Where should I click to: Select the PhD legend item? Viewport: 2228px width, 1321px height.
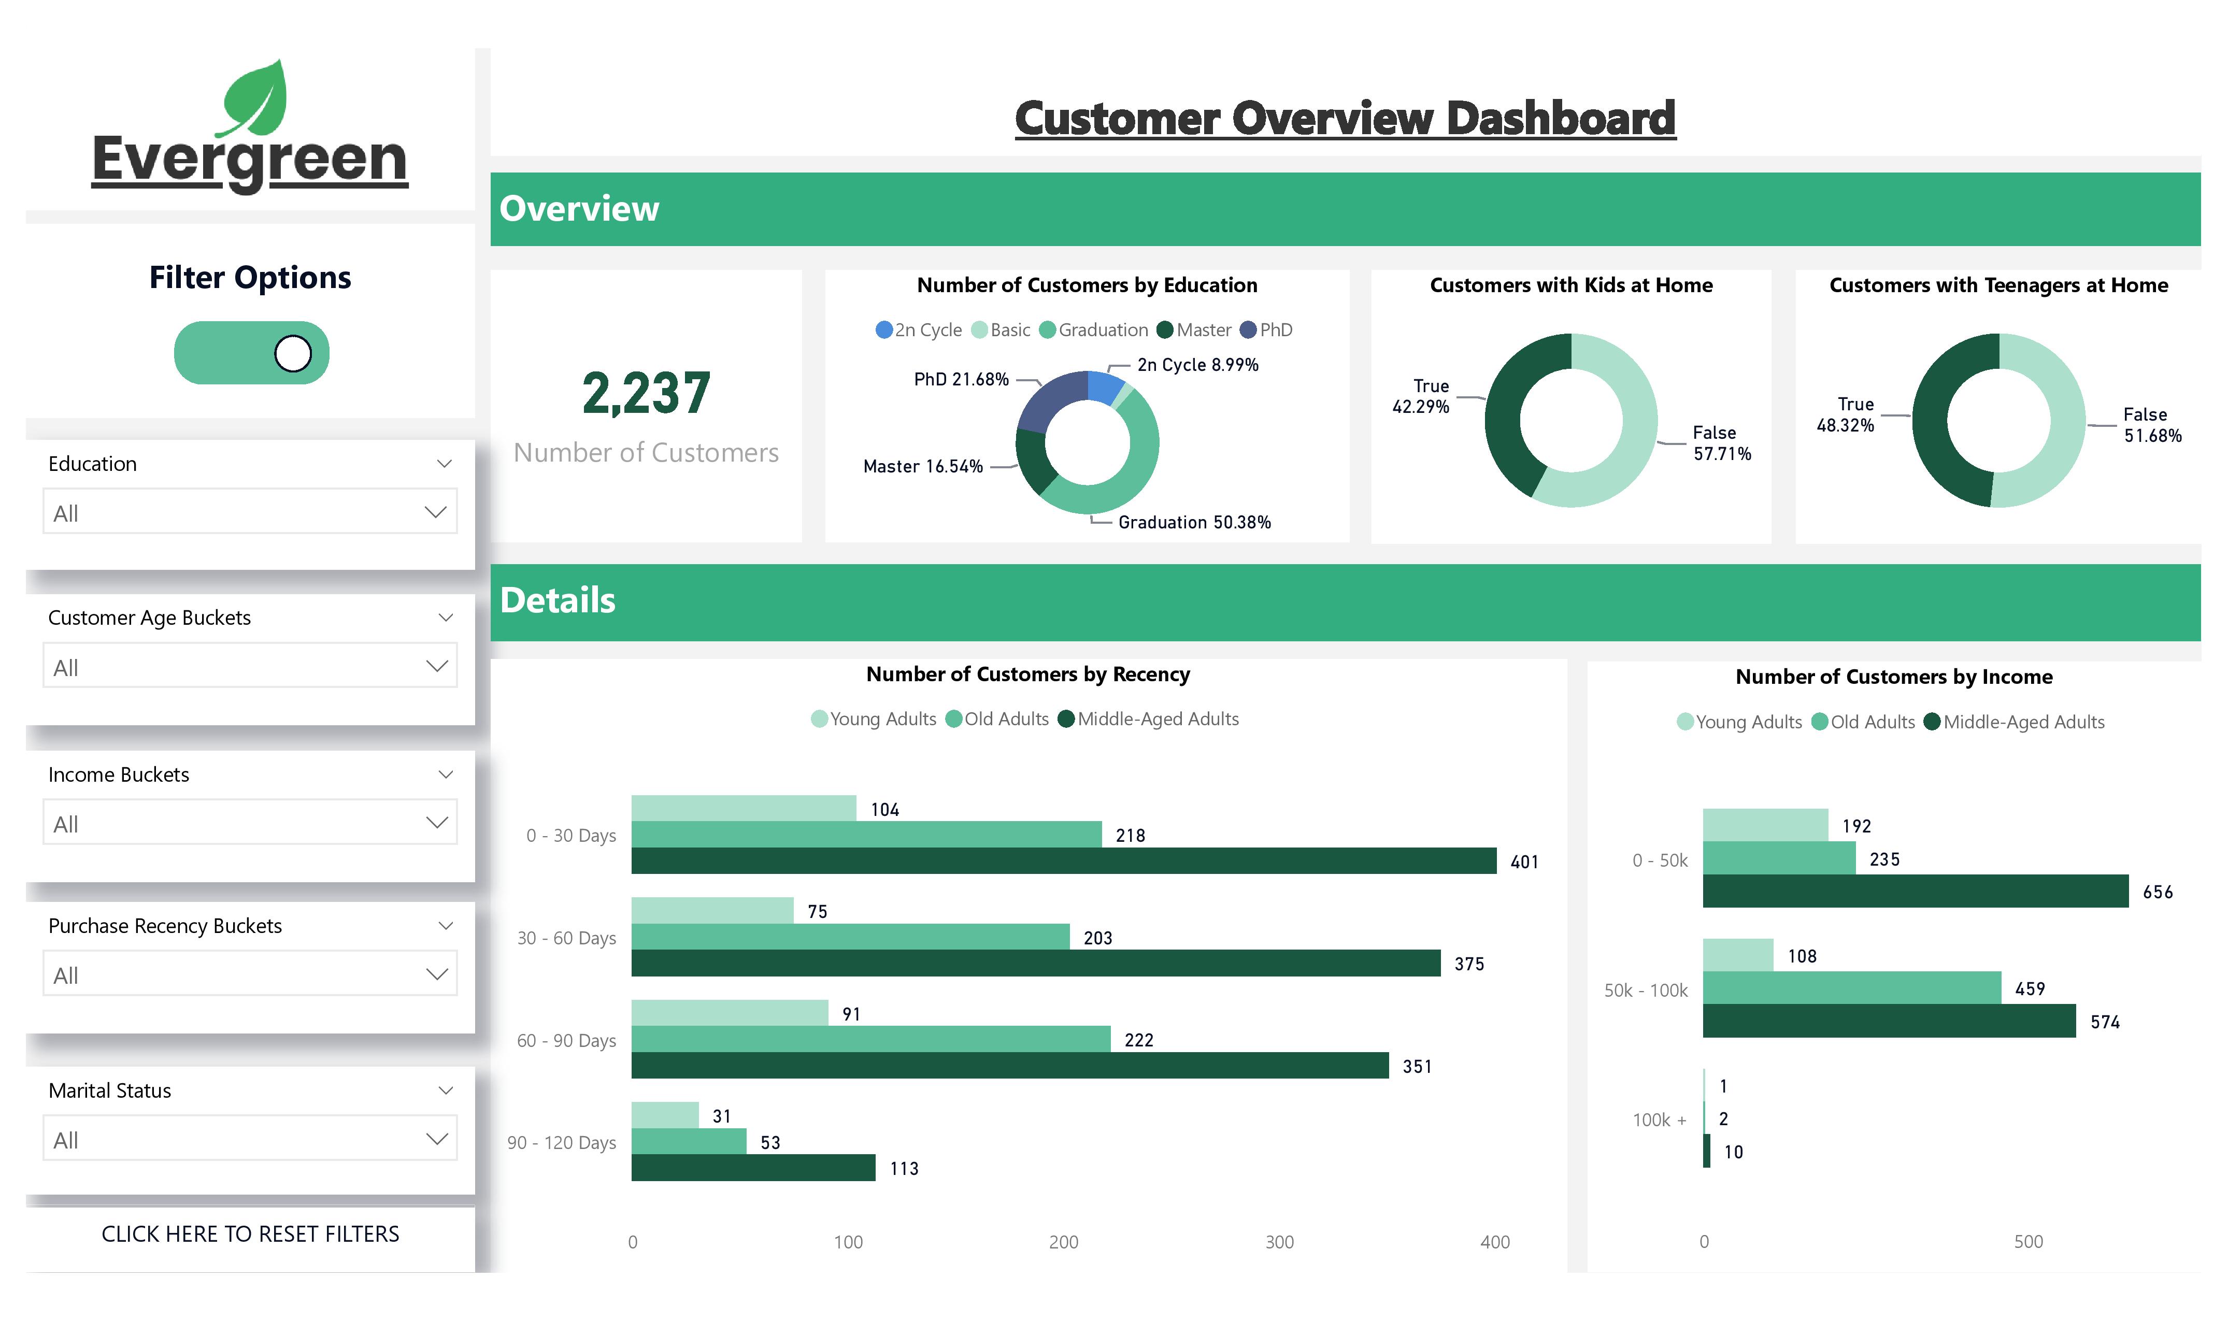pos(1266,329)
